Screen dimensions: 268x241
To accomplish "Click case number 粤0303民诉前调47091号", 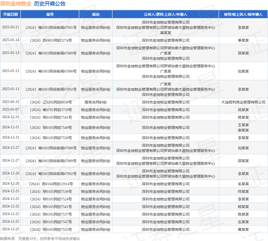I will coord(51,28).
